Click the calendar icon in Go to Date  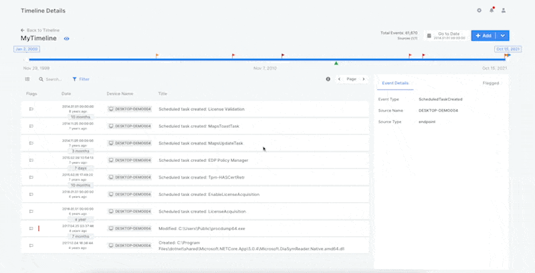click(429, 35)
